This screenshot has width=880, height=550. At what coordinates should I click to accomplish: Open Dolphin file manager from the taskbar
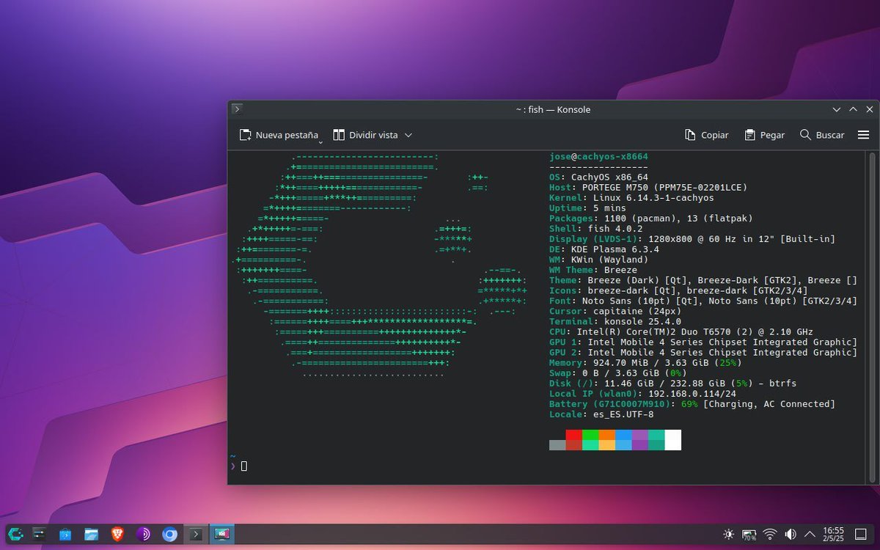point(90,535)
